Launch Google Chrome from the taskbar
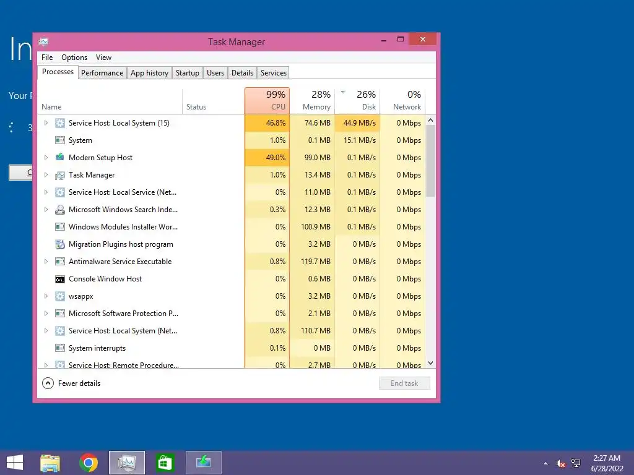 point(89,463)
